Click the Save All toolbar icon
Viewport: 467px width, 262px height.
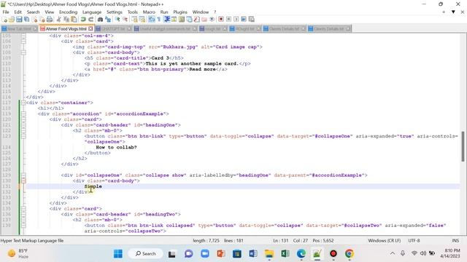click(26, 20)
